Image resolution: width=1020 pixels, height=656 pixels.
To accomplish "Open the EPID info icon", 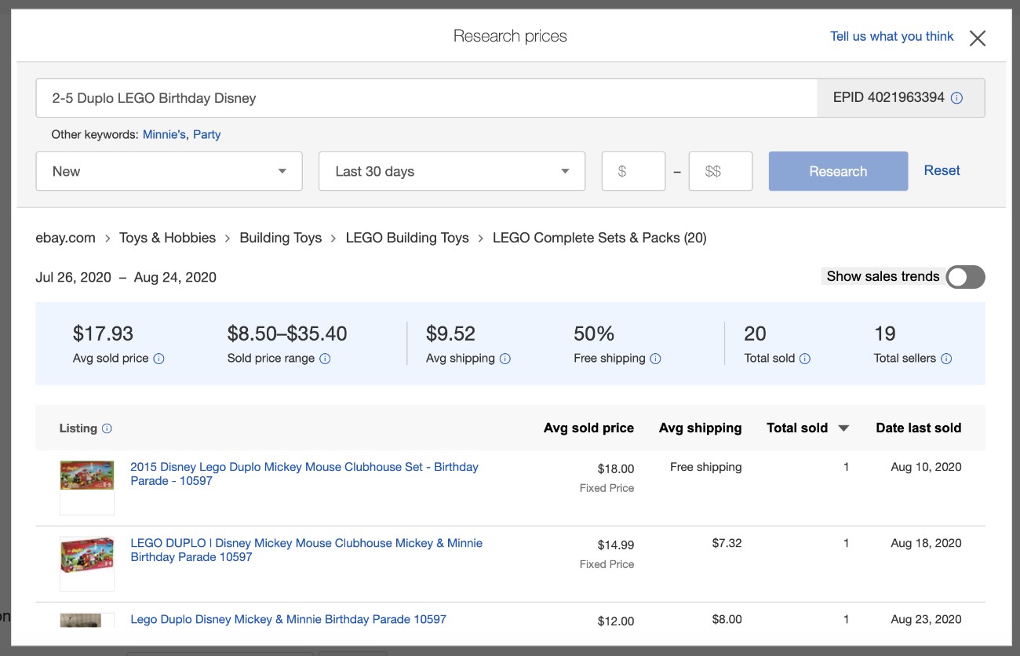I will point(956,98).
